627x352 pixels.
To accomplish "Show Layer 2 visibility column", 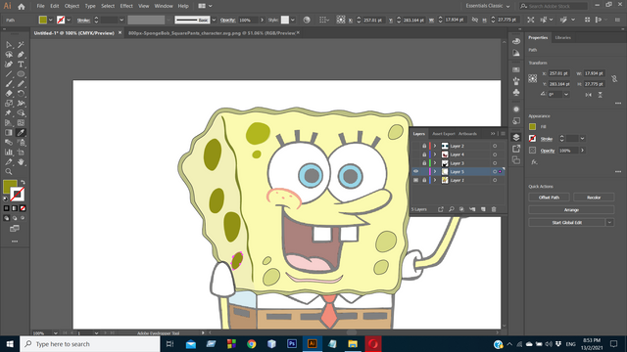I will click(415, 146).
